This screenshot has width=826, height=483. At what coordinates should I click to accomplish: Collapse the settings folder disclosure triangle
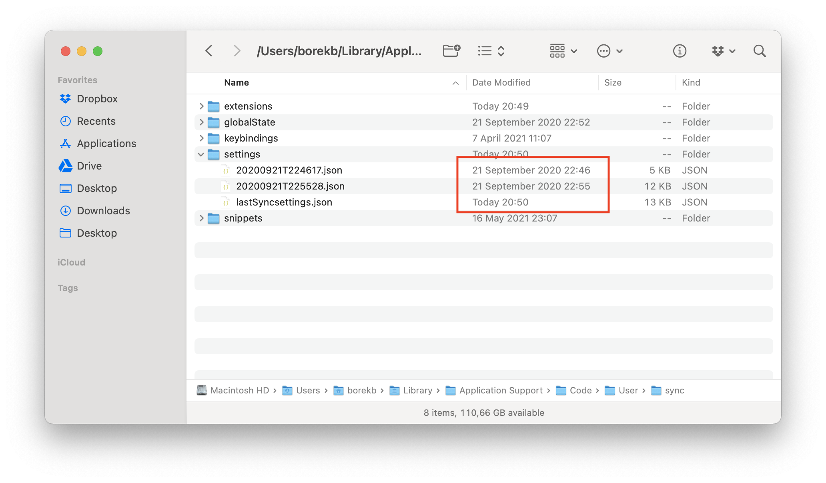(x=200, y=154)
